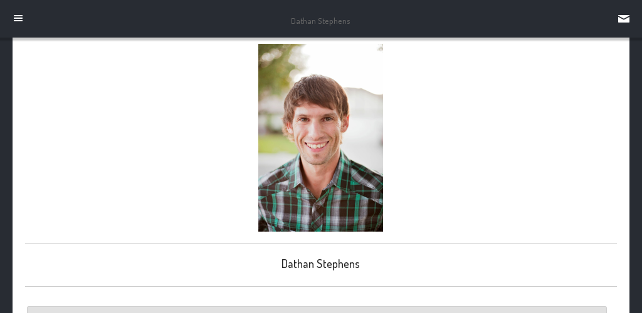Click the divider line above the name heading
642x313 pixels.
321,243
